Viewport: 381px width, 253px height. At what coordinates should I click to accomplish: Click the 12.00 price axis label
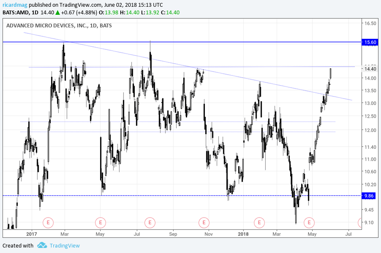click(370, 130)
